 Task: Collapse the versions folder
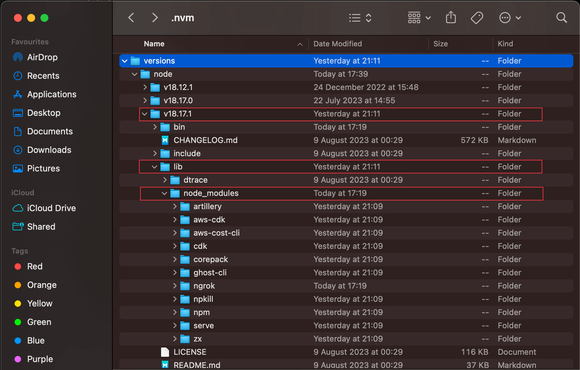click(x=124, y=61)
